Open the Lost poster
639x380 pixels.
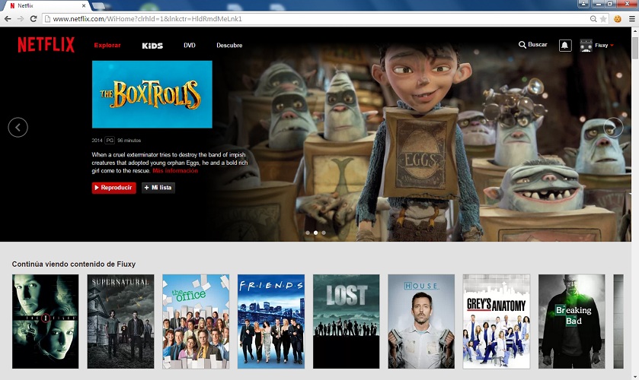point(346,321)
